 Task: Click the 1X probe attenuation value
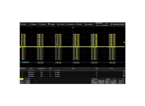coord(21,81)
